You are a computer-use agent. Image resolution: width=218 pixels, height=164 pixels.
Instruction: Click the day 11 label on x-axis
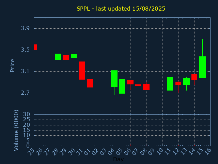167,152
